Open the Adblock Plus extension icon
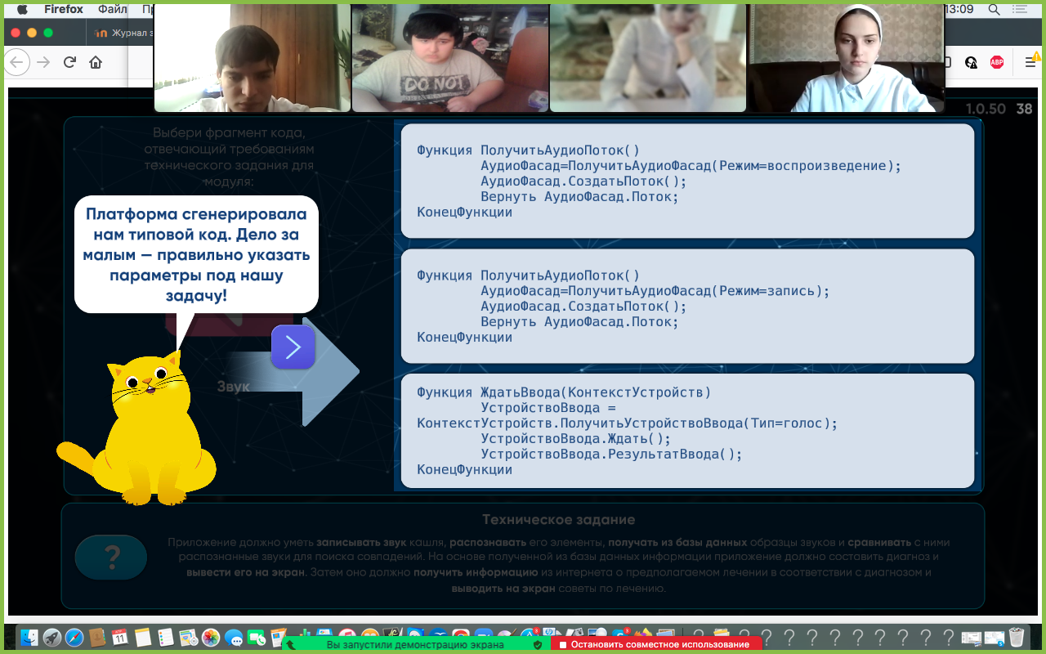This screenshot has height=654, width=1046. (x=996, y=62)
